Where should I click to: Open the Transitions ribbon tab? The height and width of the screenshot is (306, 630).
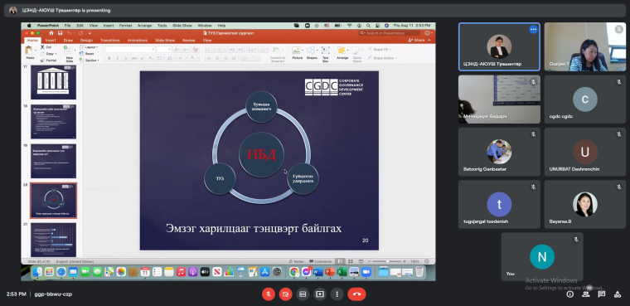(110, 40)
